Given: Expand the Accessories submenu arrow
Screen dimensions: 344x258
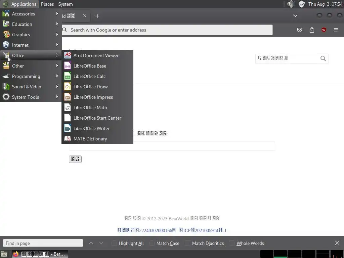Looking at the screenshot, I should [x=57, y=13].
